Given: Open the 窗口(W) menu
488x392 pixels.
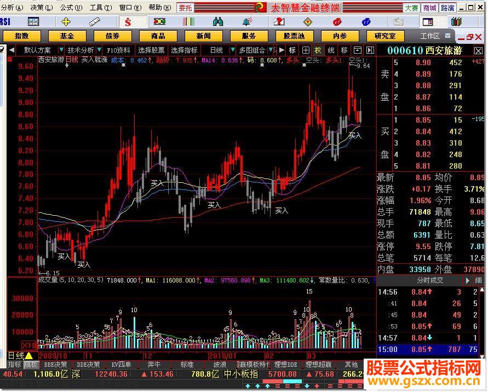Looking at the screenshot, I should click(x=130, y=8).
